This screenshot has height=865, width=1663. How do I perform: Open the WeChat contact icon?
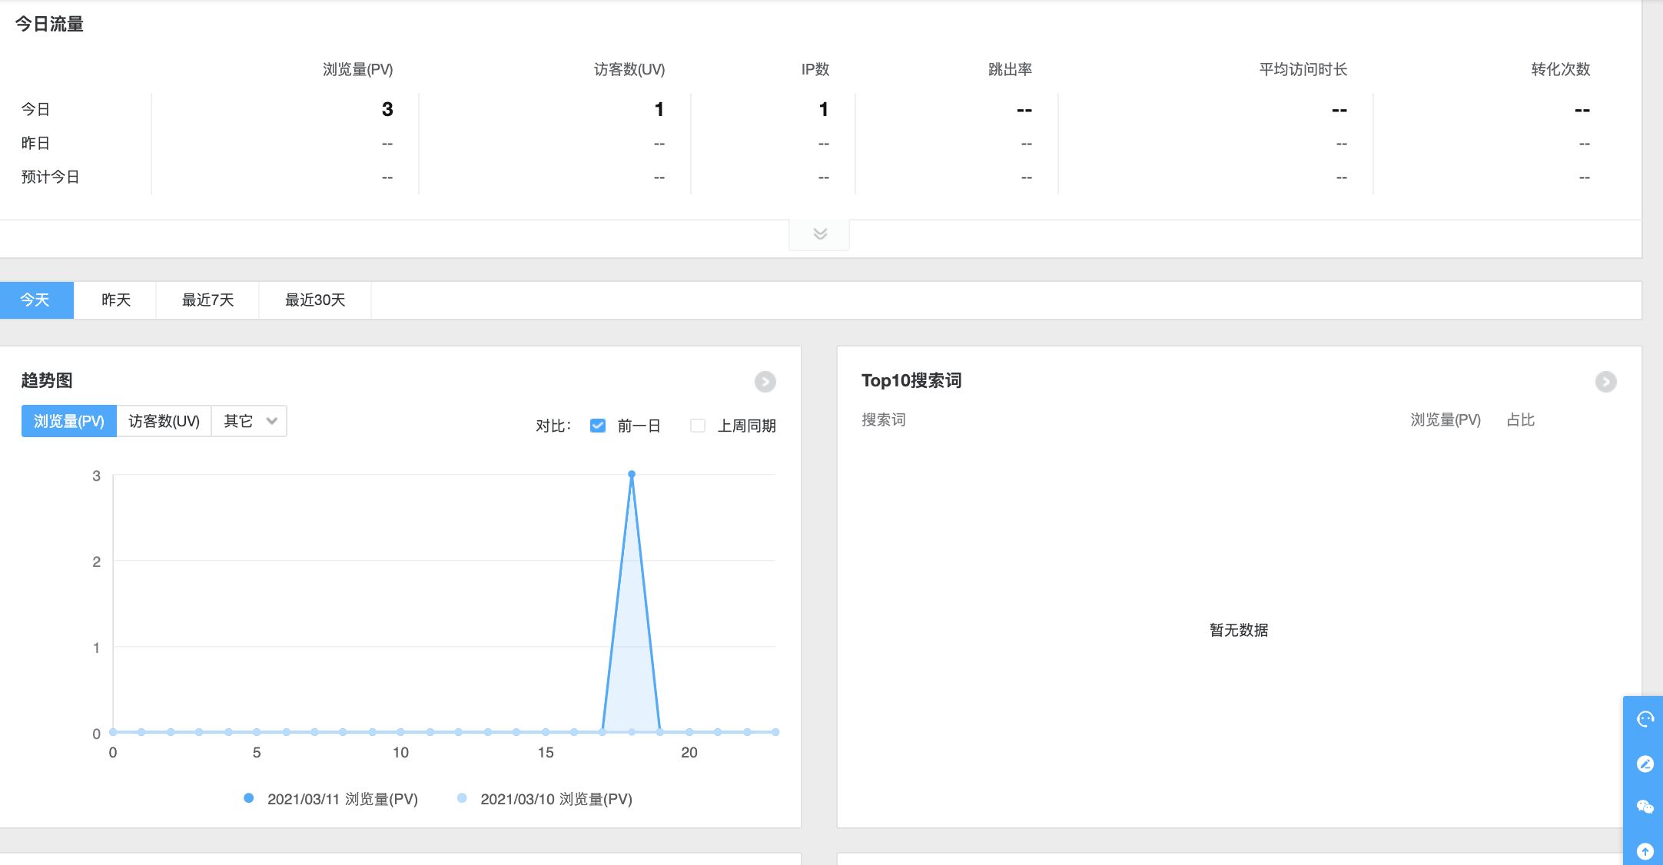point(1645,807)
